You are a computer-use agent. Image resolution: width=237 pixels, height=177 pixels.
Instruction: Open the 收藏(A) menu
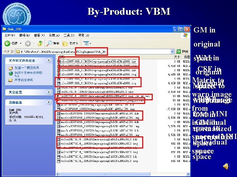(54, 35)
